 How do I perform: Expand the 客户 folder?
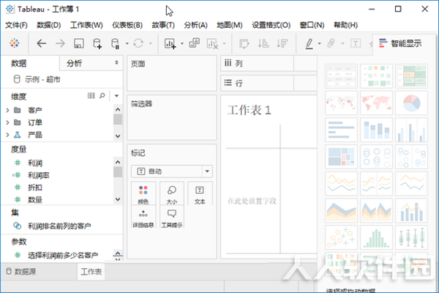click(8, 110)
